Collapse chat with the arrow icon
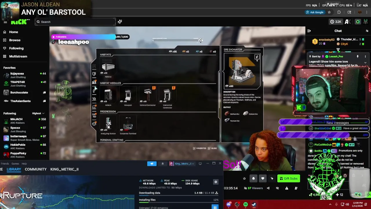This screenshot has width=371, height=209. 309,31
